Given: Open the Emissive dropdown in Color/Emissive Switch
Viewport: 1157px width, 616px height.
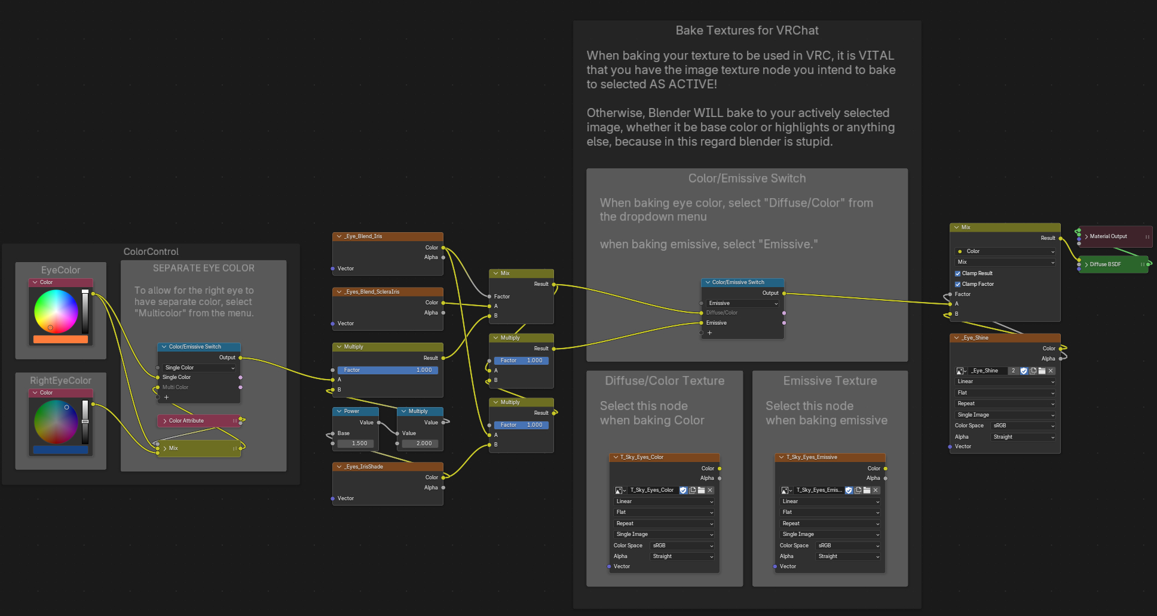Looking at the screenshot, I should [743, 303].
